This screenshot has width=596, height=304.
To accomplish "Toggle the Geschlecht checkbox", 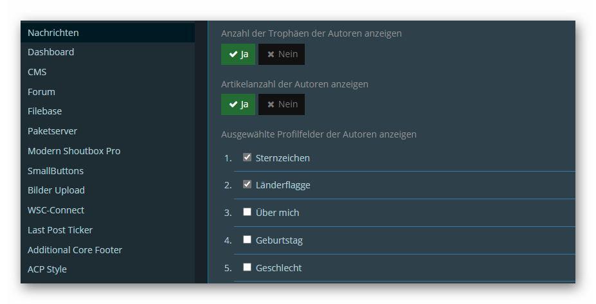I will click(247, 267).
